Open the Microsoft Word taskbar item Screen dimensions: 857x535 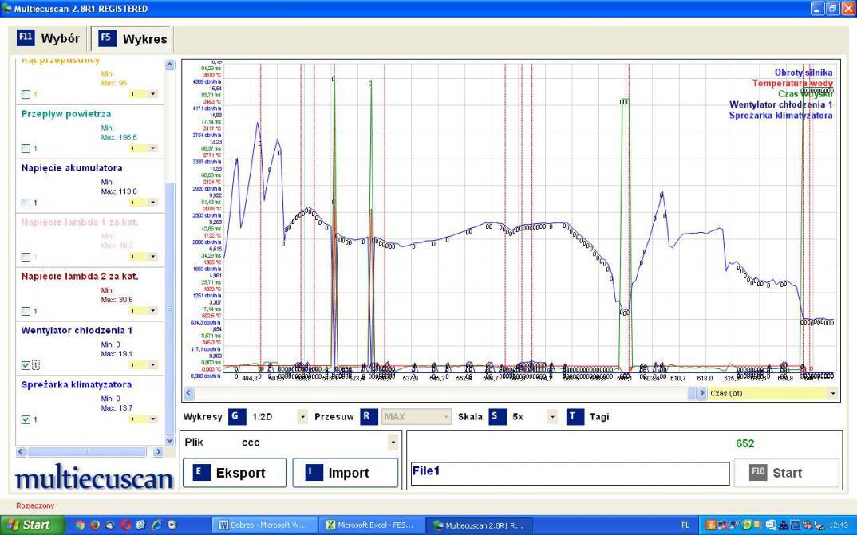pyautogui.click(x=264, y=525)
